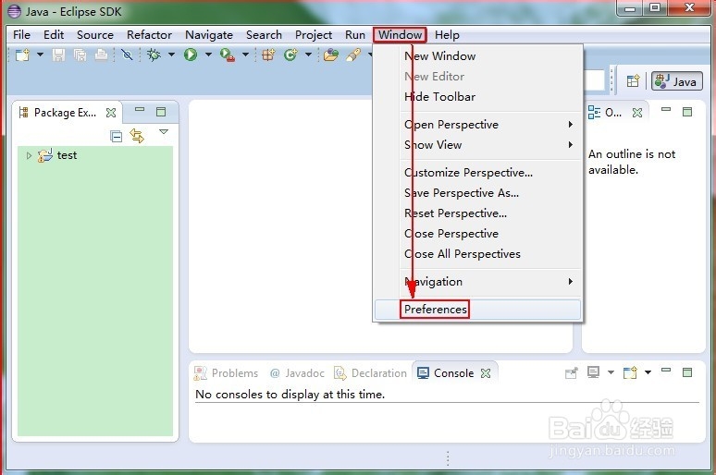Close the Console view
Image resolution: width=716 pixels, height=475 pixels.
486,373
